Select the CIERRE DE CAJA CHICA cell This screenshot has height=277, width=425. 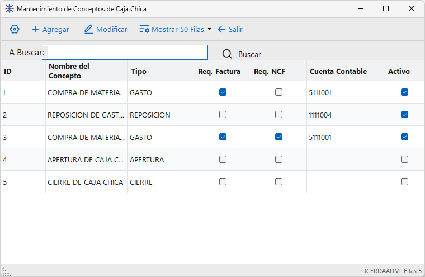[87, 182]
